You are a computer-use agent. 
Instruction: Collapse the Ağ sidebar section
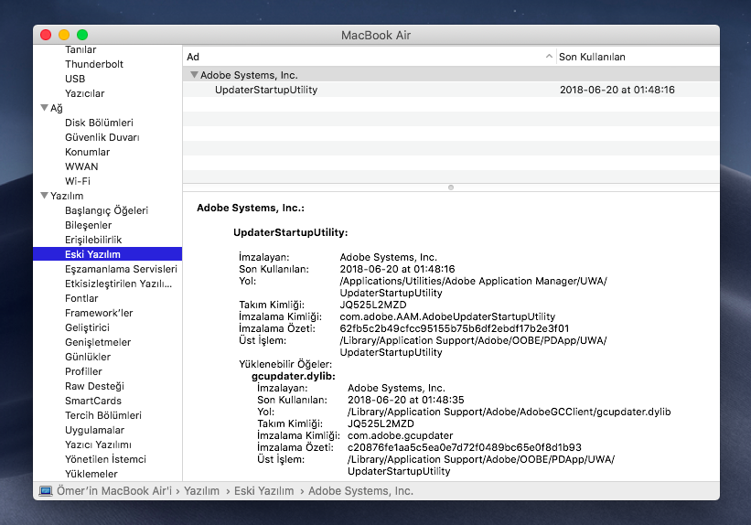coord(44,108)
